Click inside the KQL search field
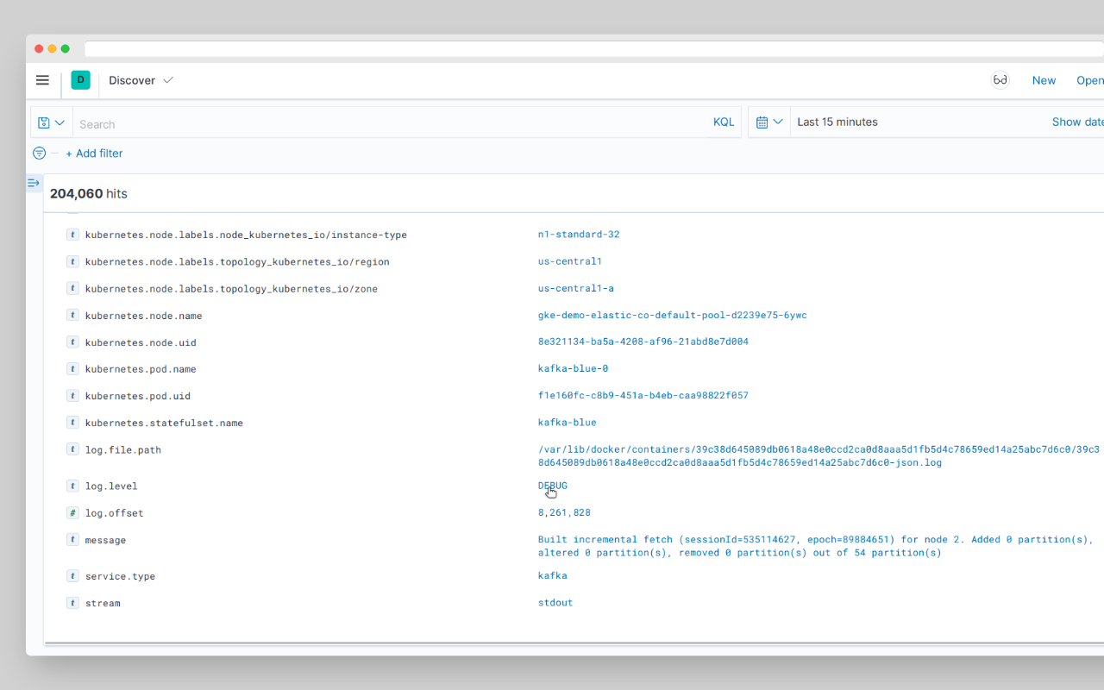This screenshot has height=690, width=1104. pos(345,123)
